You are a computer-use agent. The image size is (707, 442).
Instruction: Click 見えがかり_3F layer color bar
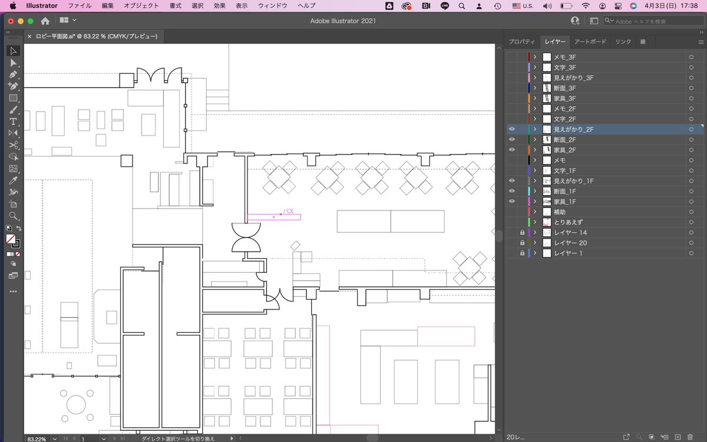(529, 78)
